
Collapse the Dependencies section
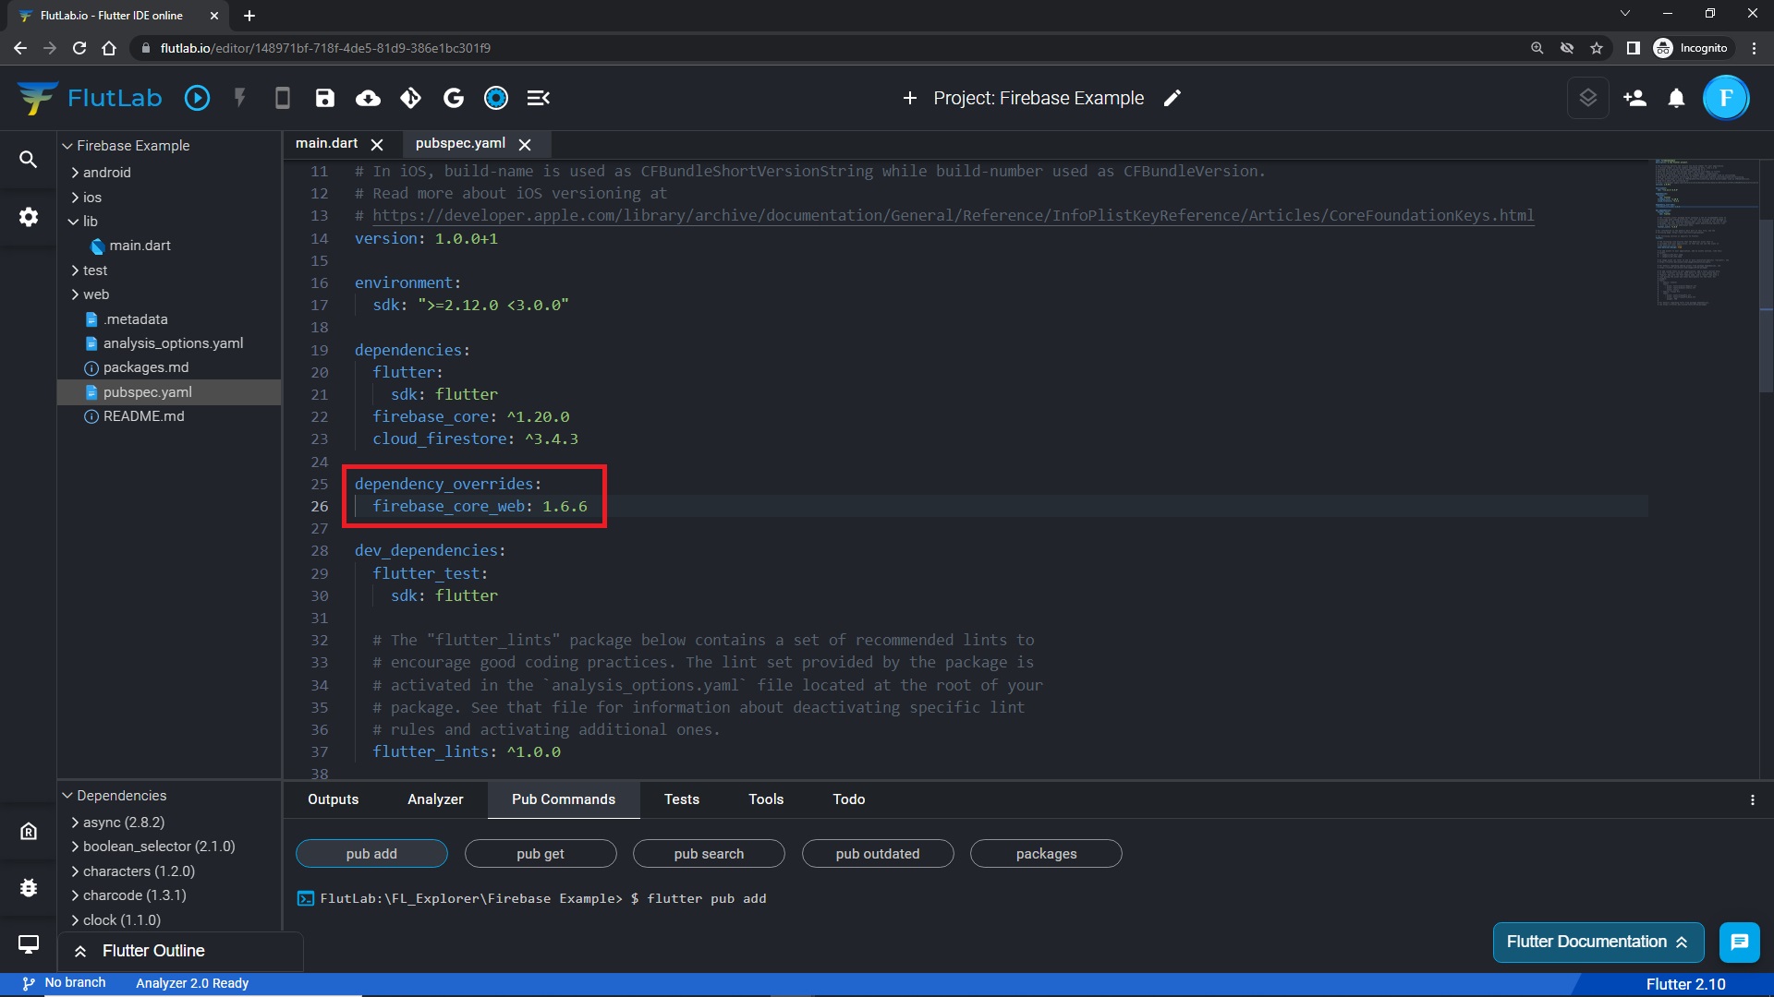click(x=67, y=796)
